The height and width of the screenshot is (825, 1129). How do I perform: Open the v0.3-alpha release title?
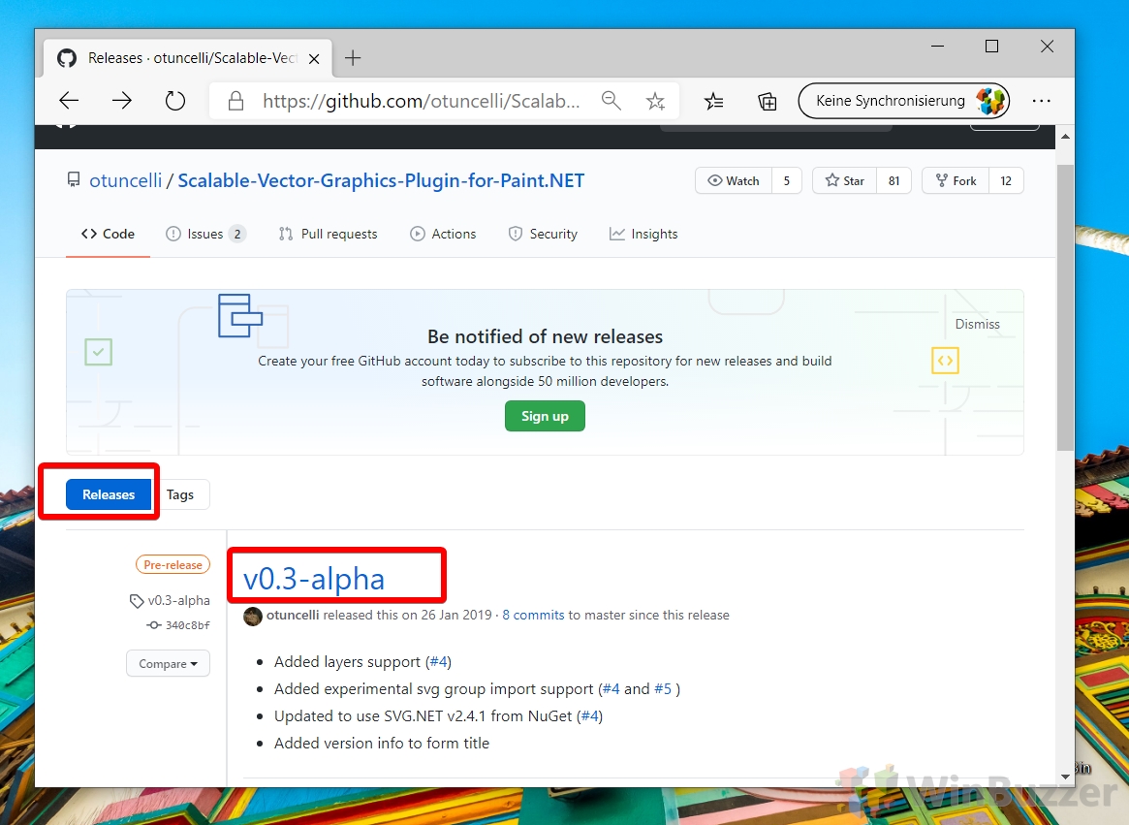[314, 579]
